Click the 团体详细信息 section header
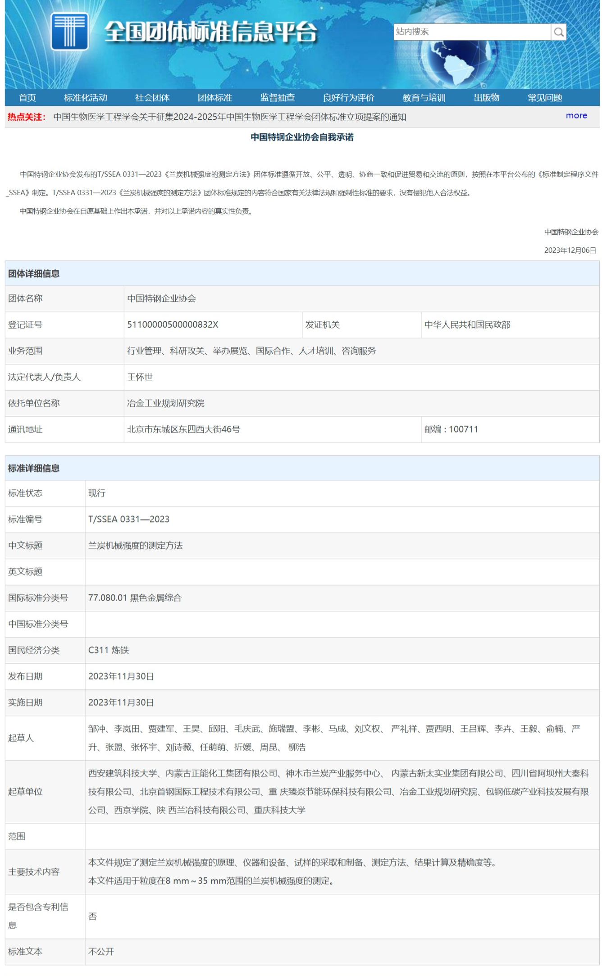The image size is (602, 976). coord(302,274)
